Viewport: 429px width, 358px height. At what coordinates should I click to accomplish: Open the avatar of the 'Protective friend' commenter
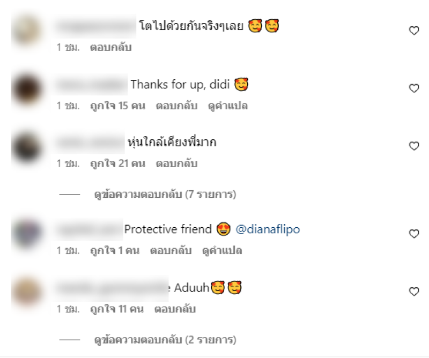(27, 234)
